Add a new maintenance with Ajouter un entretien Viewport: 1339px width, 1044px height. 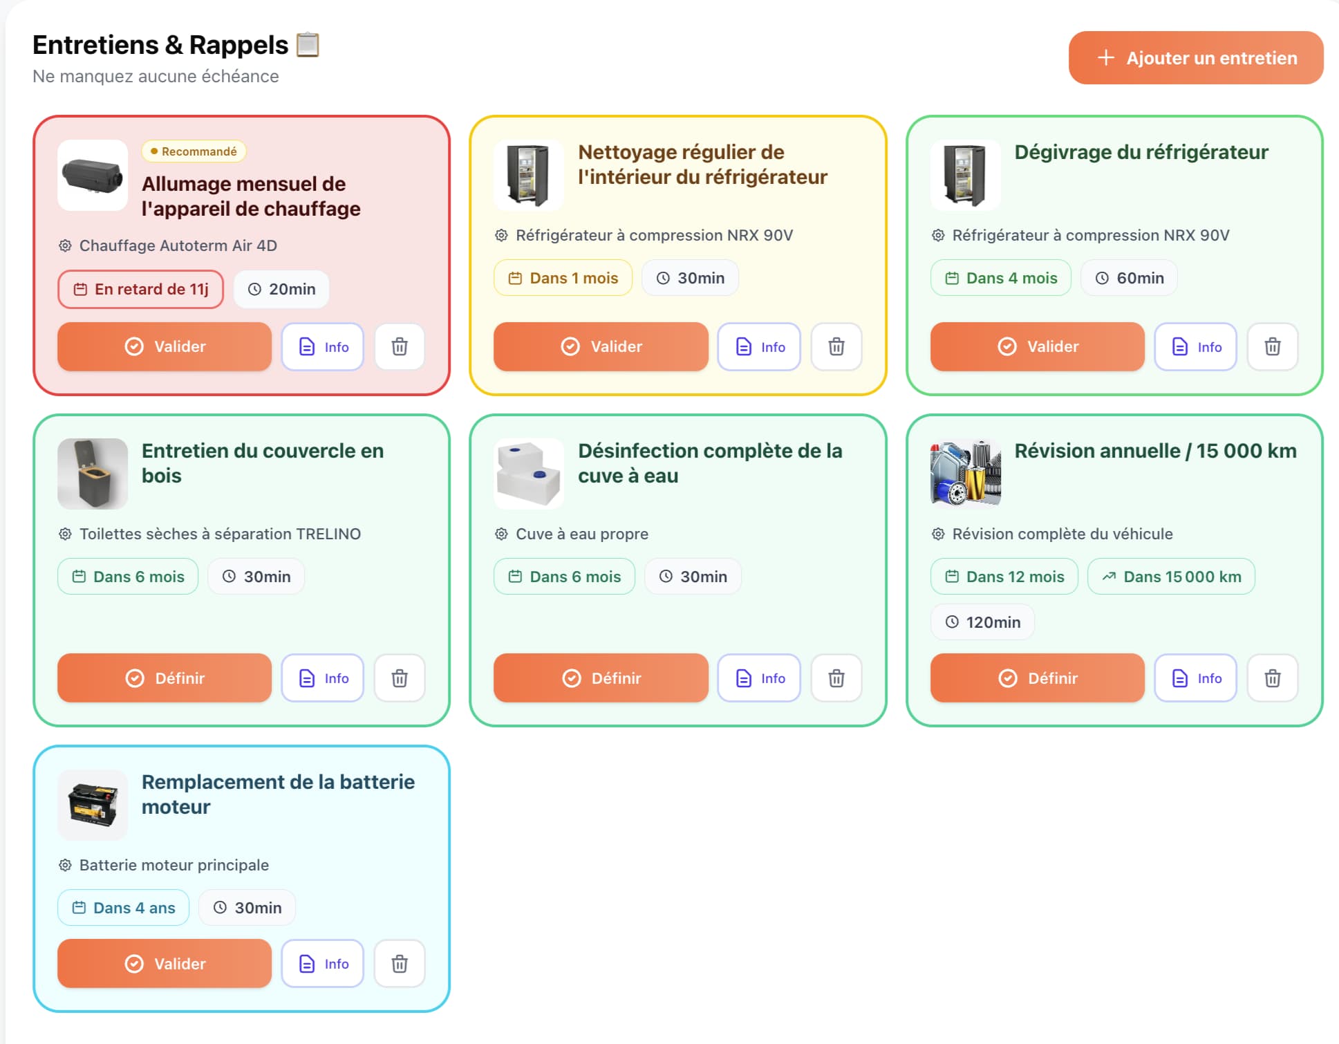[1195, 58]
